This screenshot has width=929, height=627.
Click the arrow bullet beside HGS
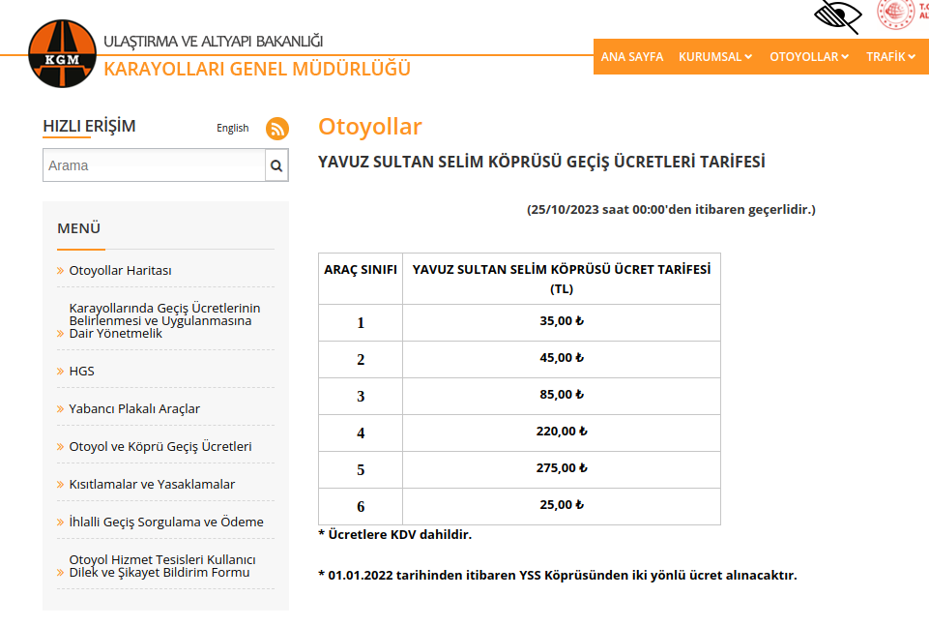[x=61, y=372]
